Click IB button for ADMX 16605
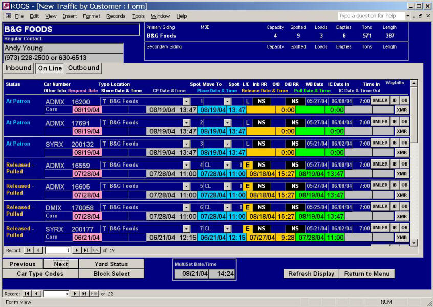This screenshot has width=433, height=307. pyautogui.click(x=394, y=185)
